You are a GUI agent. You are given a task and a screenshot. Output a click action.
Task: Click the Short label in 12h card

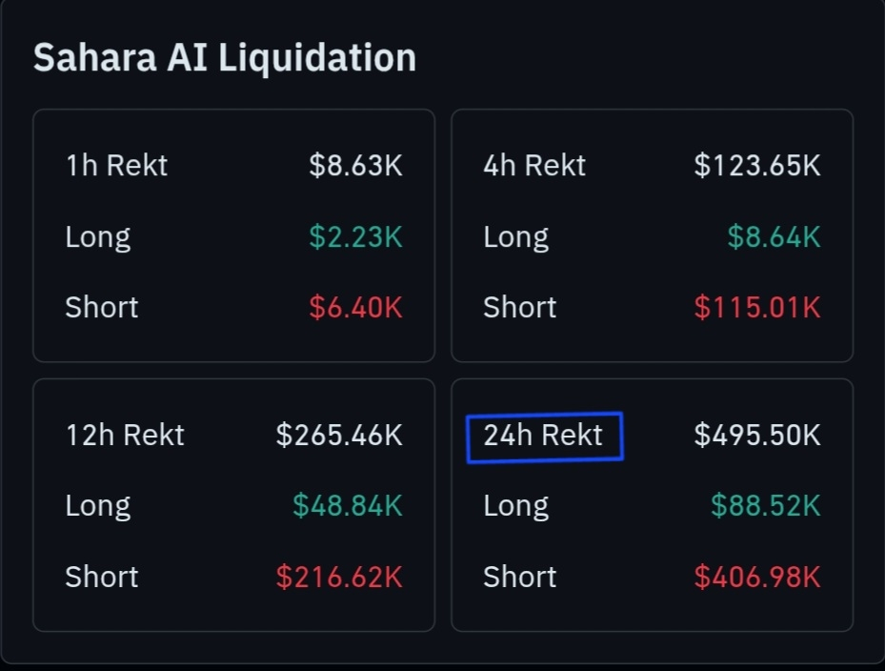pyautogui.click(x=102, y=577)
